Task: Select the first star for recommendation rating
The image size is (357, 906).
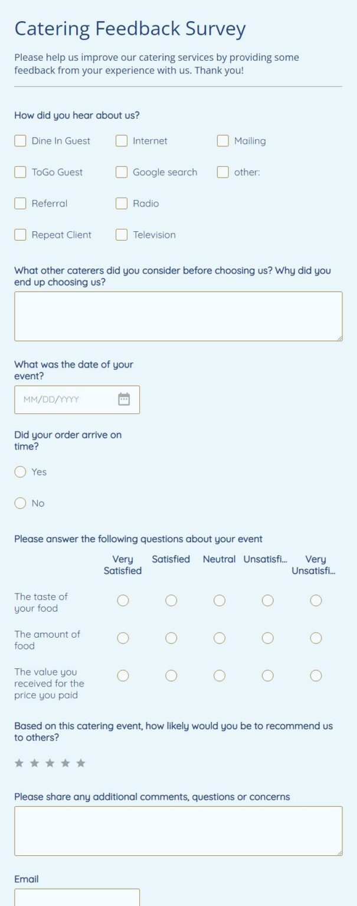Action: coord(19,763)
